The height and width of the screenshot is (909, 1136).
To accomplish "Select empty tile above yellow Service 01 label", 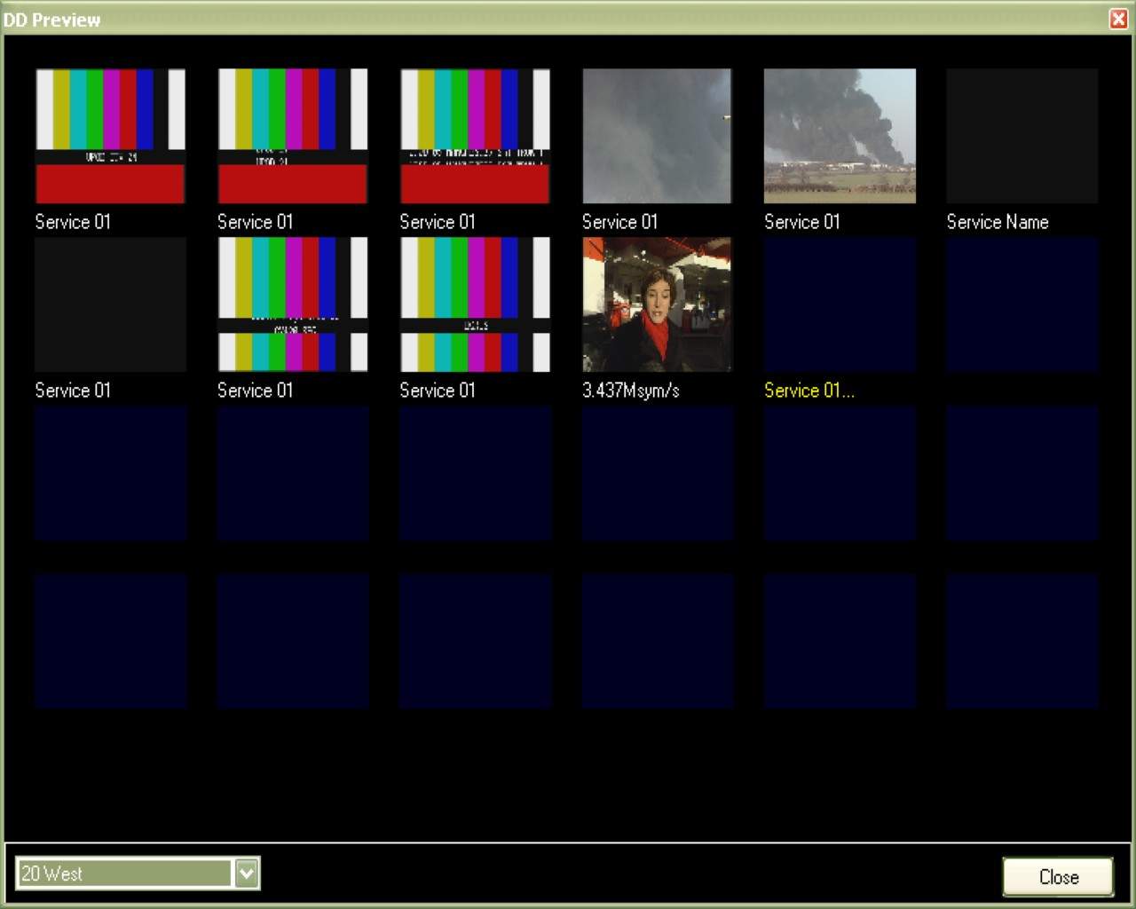I will 840,304.
